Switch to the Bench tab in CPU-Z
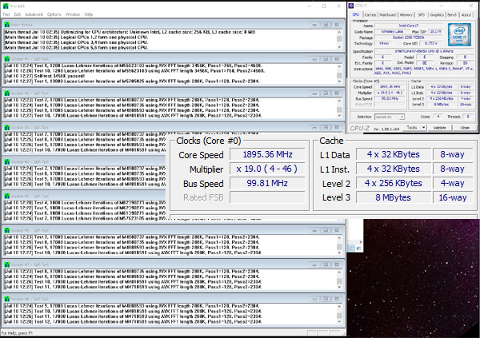 (x=452, y=14)
